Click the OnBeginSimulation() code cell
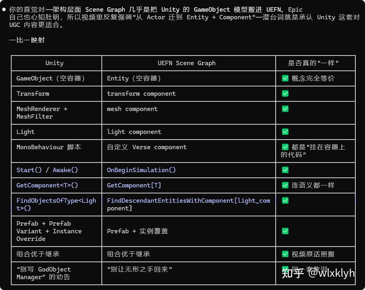 (x=189, y=170)
